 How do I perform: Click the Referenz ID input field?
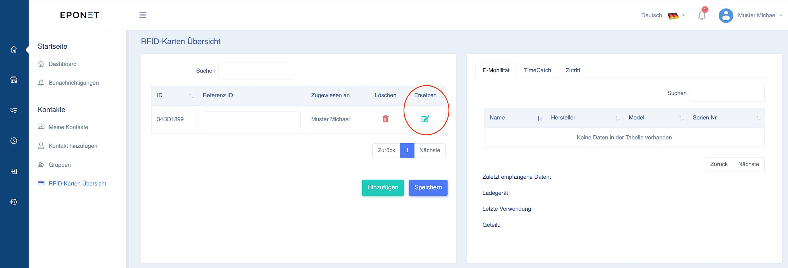click(251, 119)
